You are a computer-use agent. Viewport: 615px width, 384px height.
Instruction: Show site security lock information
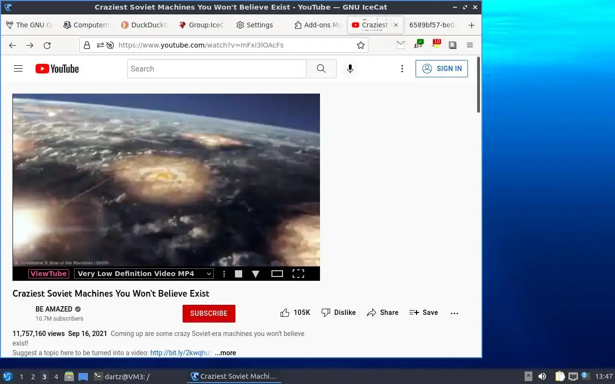(87, 45)
